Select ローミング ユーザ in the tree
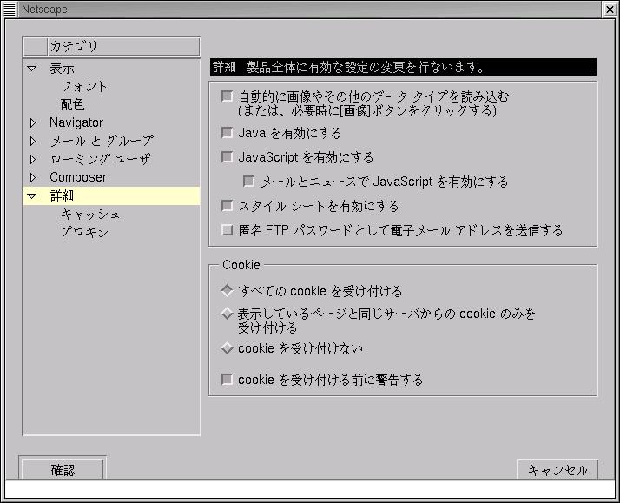The height and width of the screenshot is (503, 620). pyautogui.click(x=100, y=159)
